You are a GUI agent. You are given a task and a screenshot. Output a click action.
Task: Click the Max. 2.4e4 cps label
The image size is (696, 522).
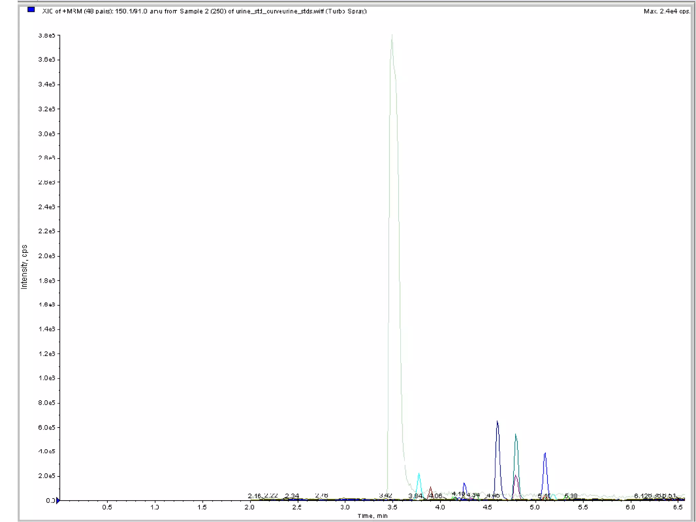[x=666, y=11]
